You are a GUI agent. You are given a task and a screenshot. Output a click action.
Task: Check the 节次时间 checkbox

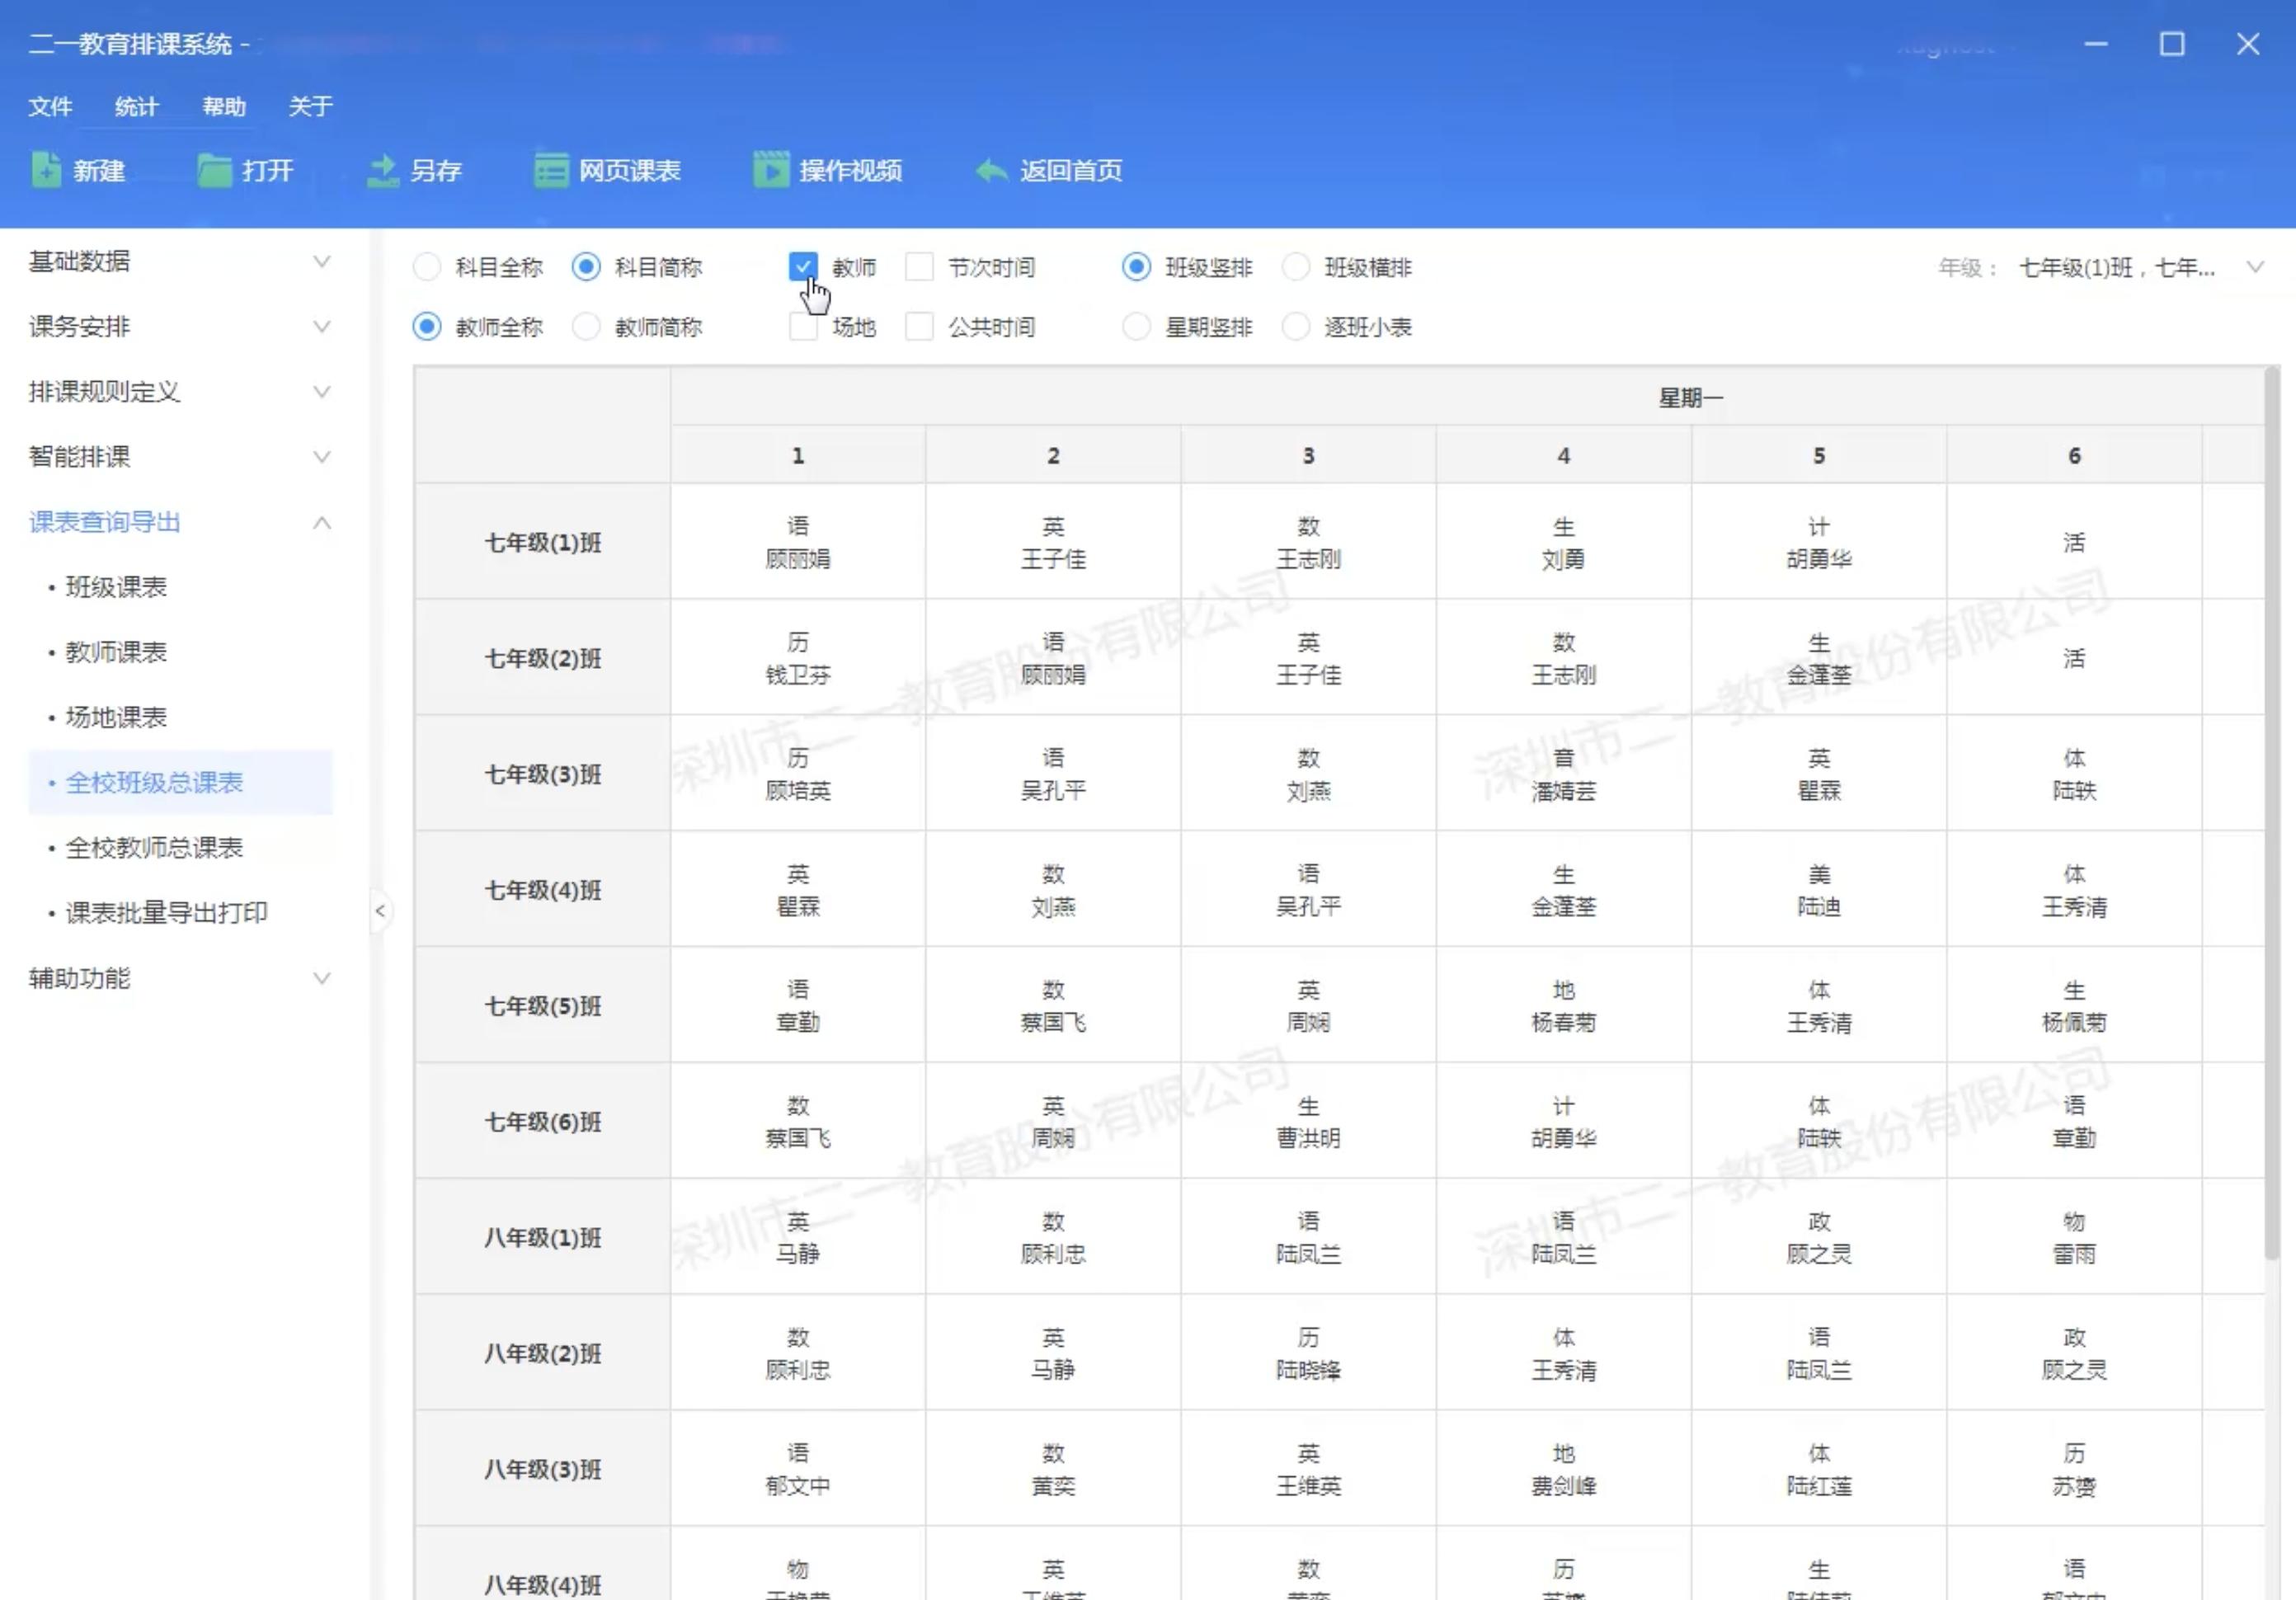coord(919,266)
